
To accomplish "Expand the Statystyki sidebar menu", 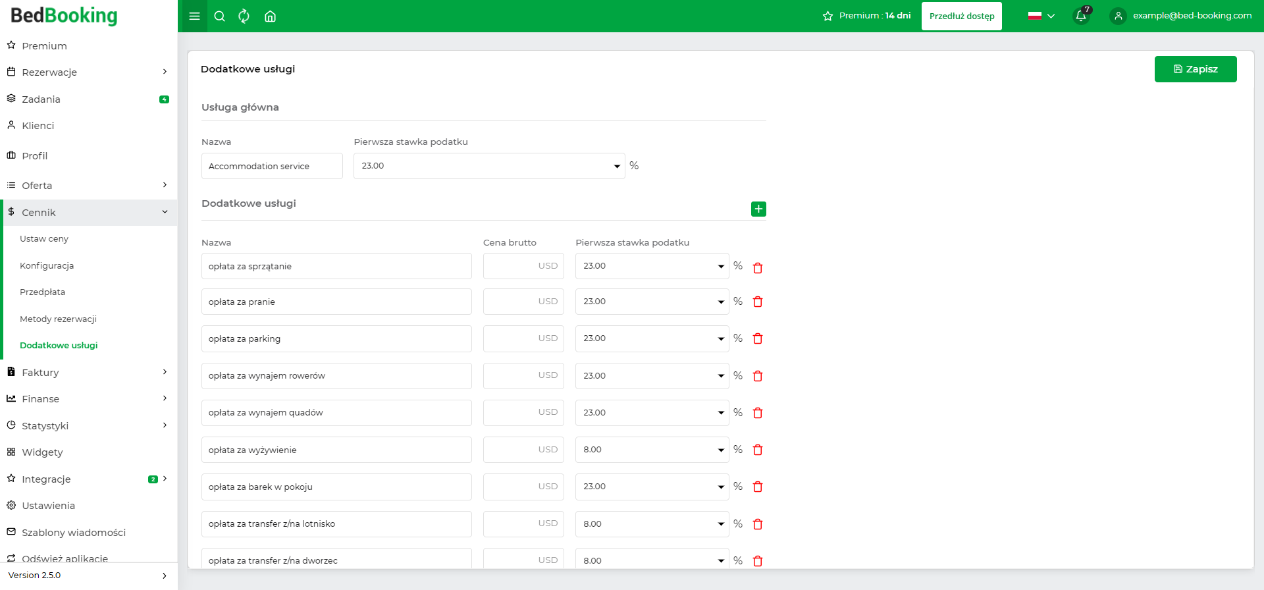I will (88, 425).
